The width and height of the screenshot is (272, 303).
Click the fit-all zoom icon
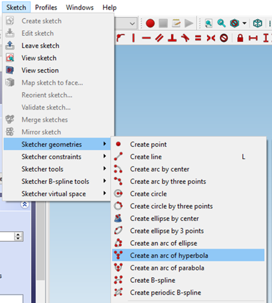point(208,24)
